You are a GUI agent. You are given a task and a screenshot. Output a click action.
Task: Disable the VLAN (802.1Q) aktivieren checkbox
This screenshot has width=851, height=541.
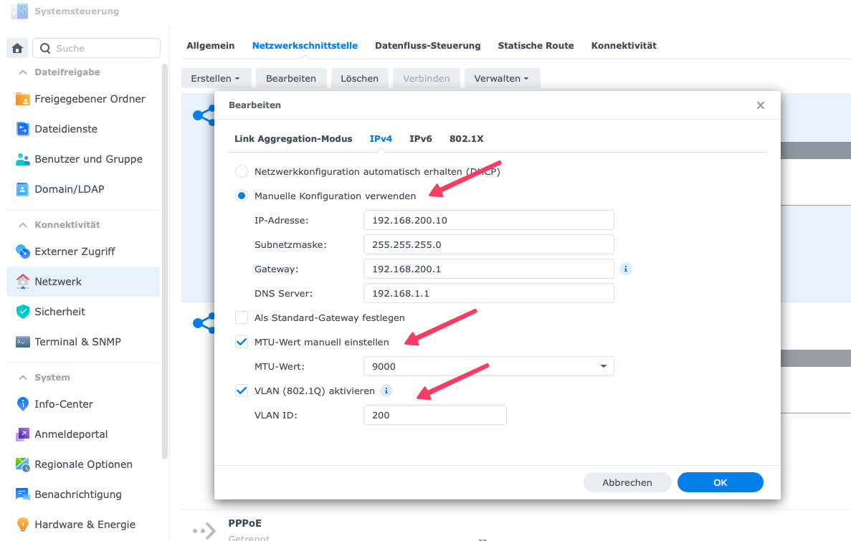tap(242, 391)
